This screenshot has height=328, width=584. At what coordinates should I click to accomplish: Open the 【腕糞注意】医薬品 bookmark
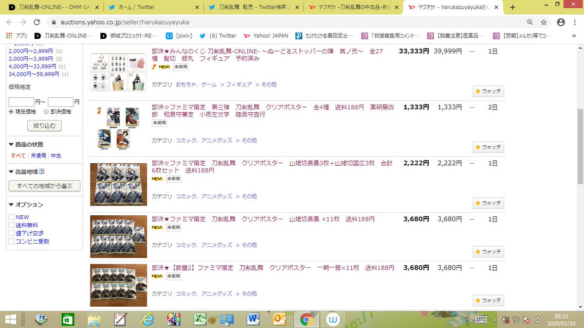(456, 35)
